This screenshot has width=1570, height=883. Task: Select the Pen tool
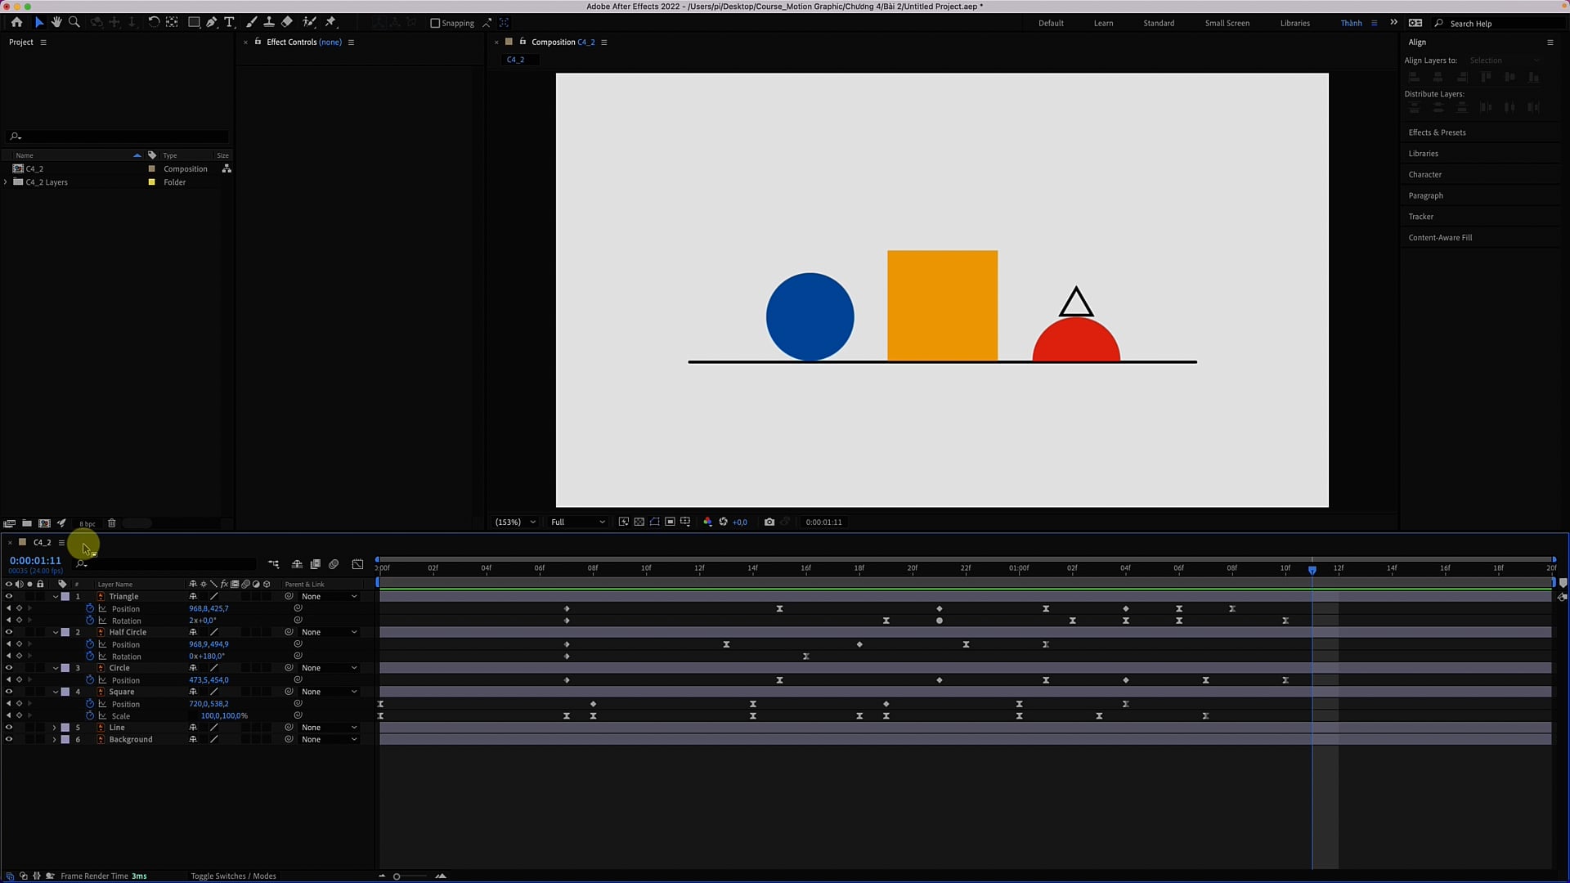(x=212, y=22)
